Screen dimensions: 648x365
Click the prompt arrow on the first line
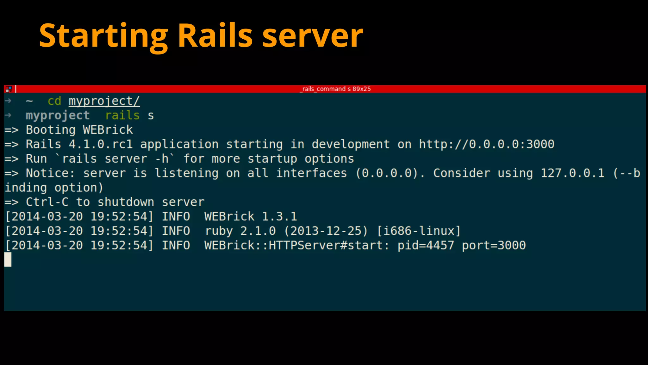coord(8,101)
